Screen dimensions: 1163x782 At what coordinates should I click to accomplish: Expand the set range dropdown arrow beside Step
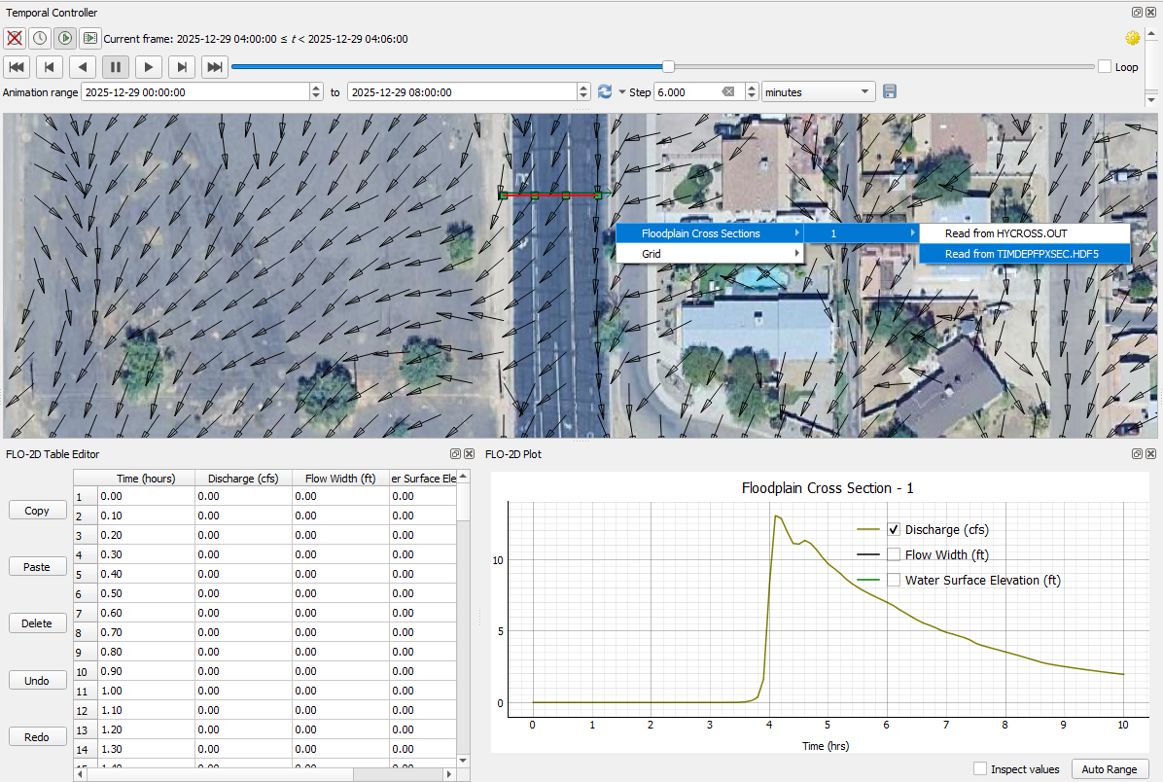click(x=621, y=92)
